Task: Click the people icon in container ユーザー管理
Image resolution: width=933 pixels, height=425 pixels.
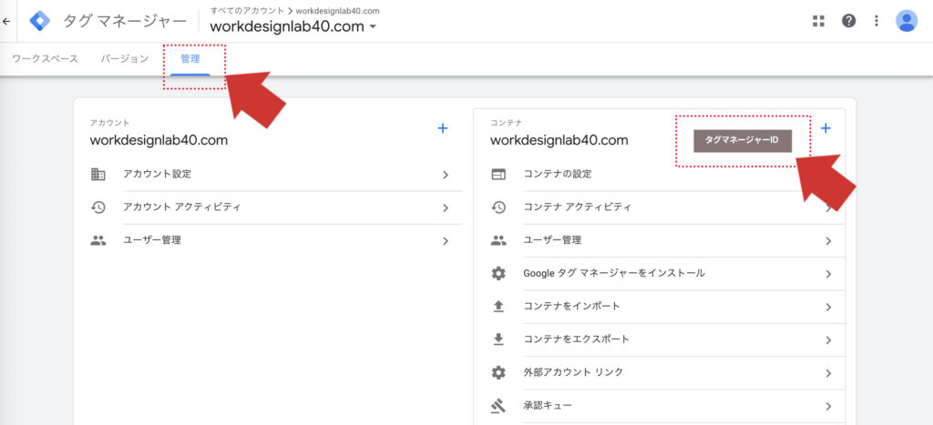Action: pyautogui.click(x=498, y=241)
